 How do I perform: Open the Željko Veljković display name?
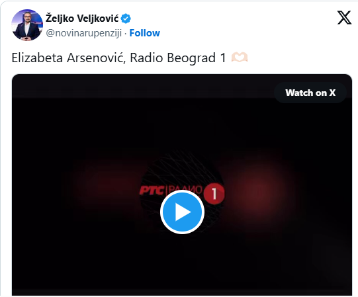82,19
